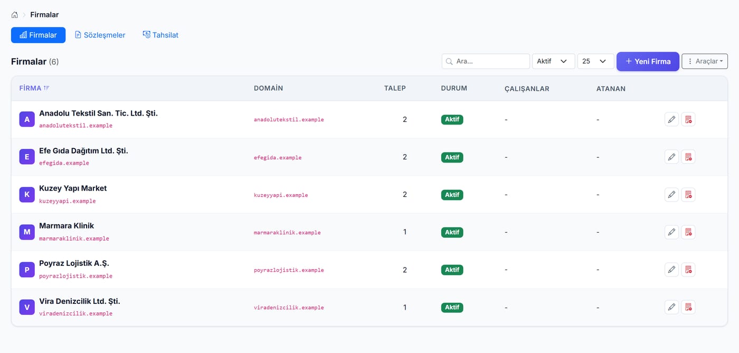Viewport: 739px width, 353px height.
Task: Click red building icon for Marmara Klinik
Action: [688, 232]
